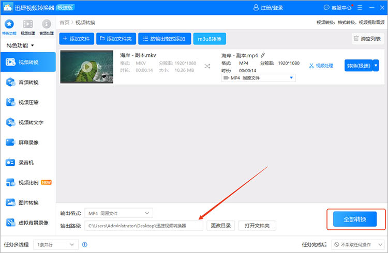Click the 屏幕录像 camera icon
This screenshot has height=253, width=388.
point(10,143)
